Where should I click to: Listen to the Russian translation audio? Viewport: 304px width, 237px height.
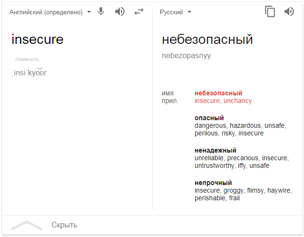tap(289, 12)
